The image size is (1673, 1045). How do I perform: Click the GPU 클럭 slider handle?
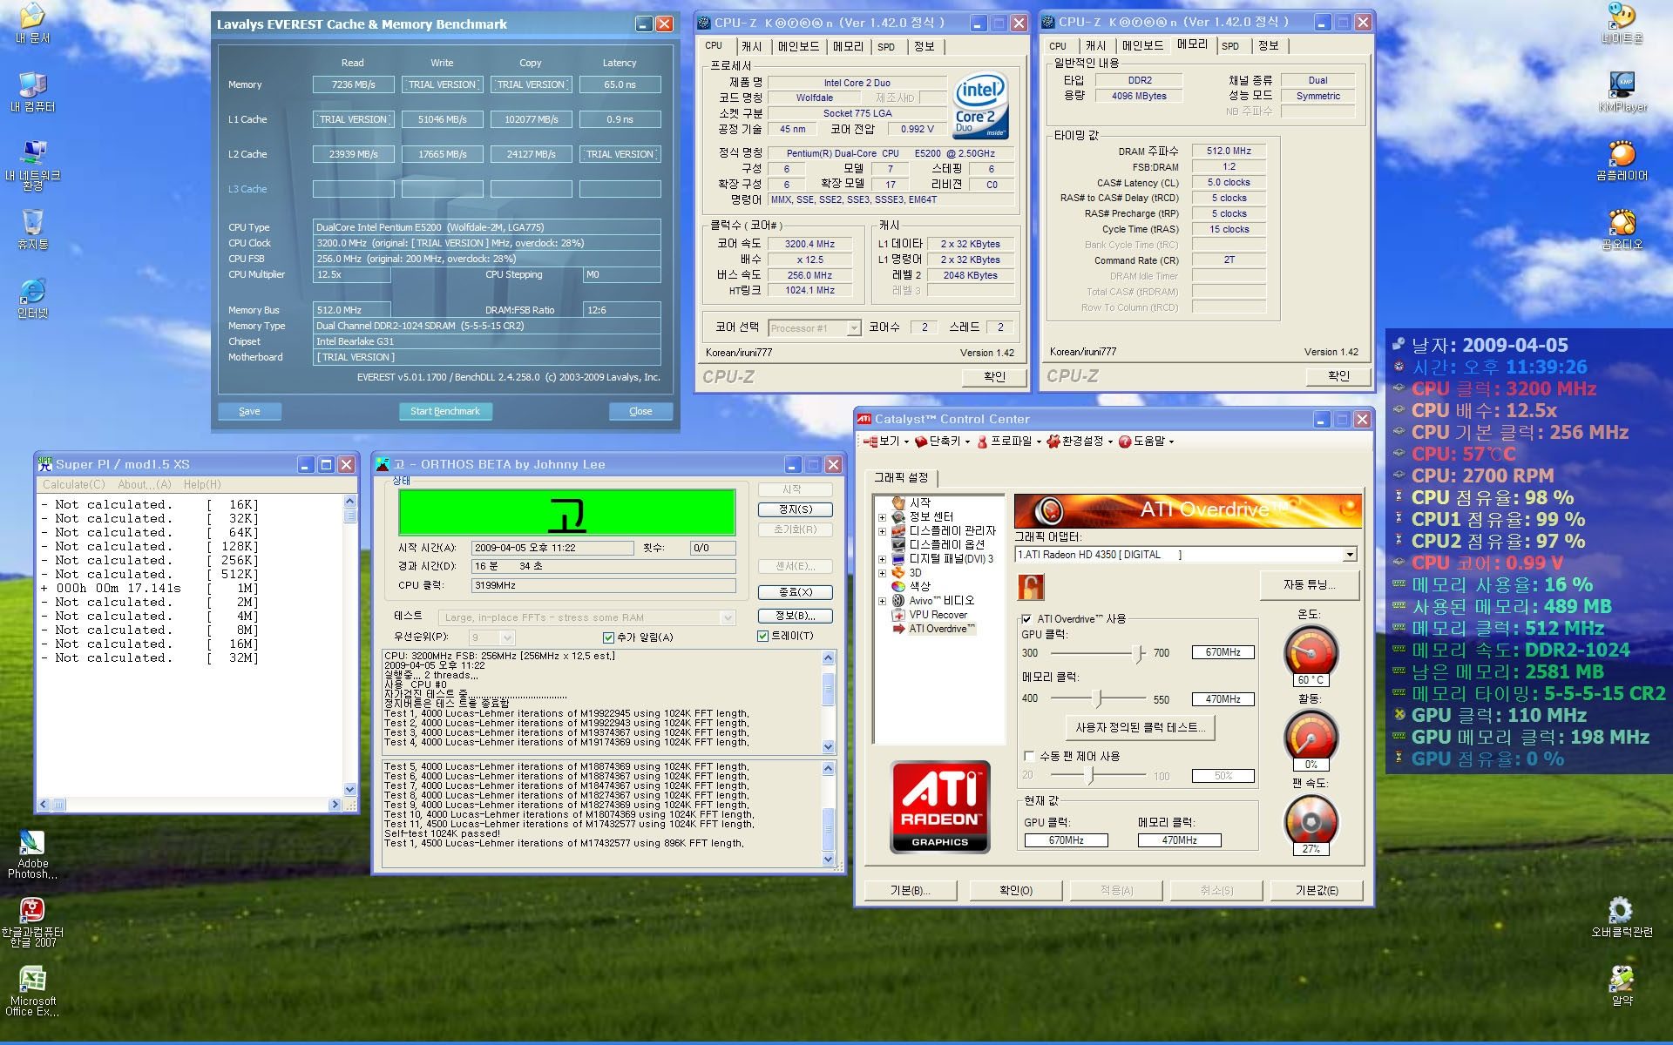1138,653
